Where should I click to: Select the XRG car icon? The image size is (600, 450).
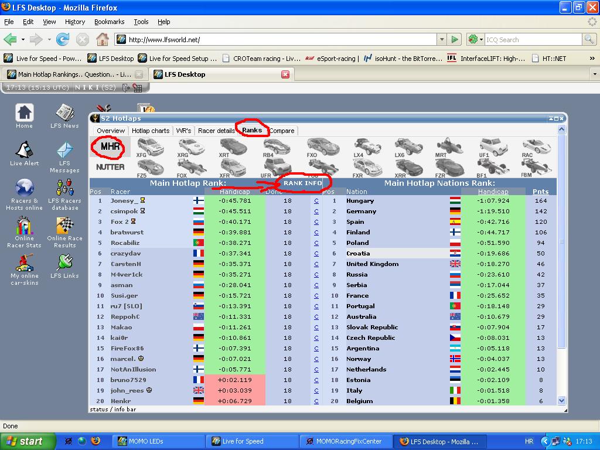coord(192,148)
